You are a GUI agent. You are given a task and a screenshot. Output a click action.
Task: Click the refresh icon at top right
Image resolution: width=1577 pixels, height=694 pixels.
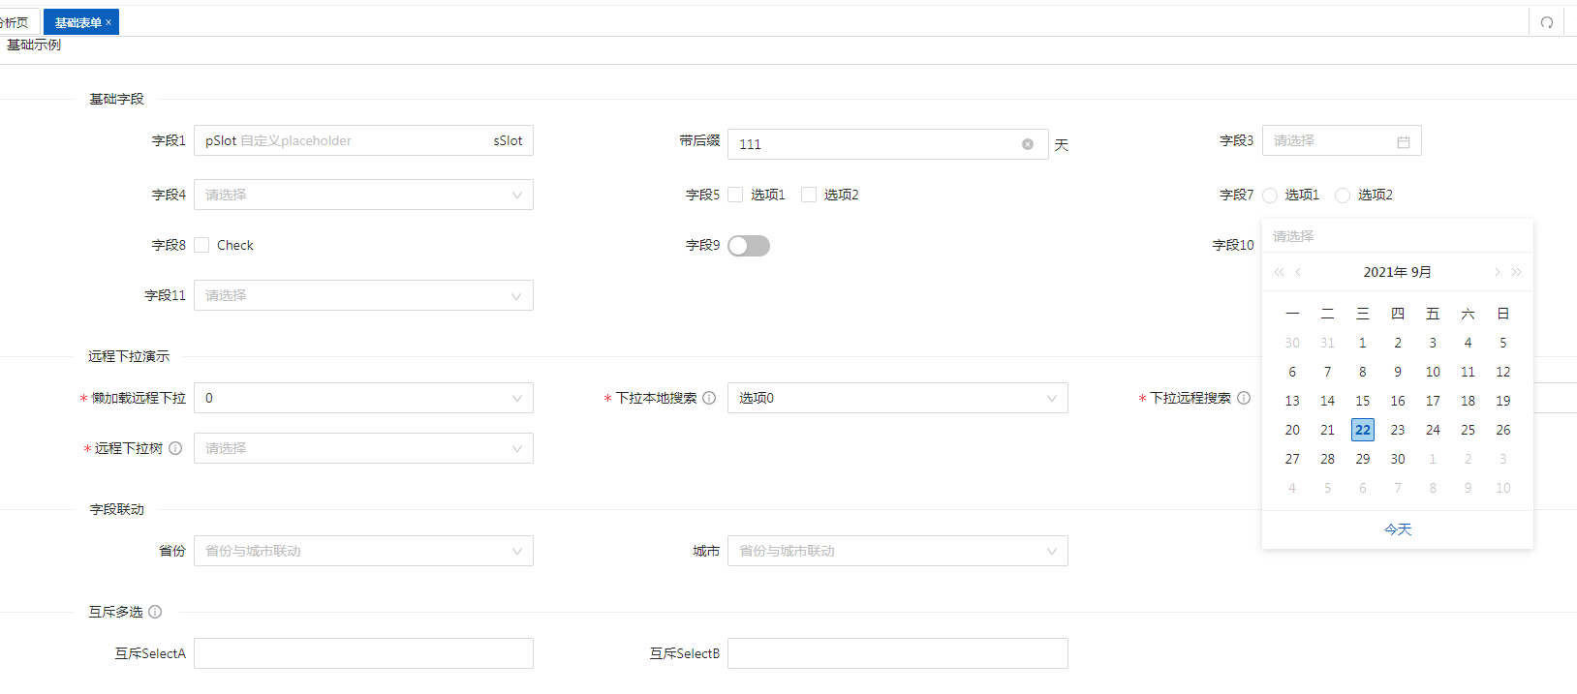click(1547, 22)
